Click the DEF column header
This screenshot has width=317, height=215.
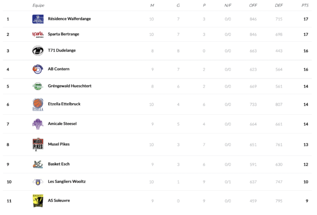click(279, 5)
